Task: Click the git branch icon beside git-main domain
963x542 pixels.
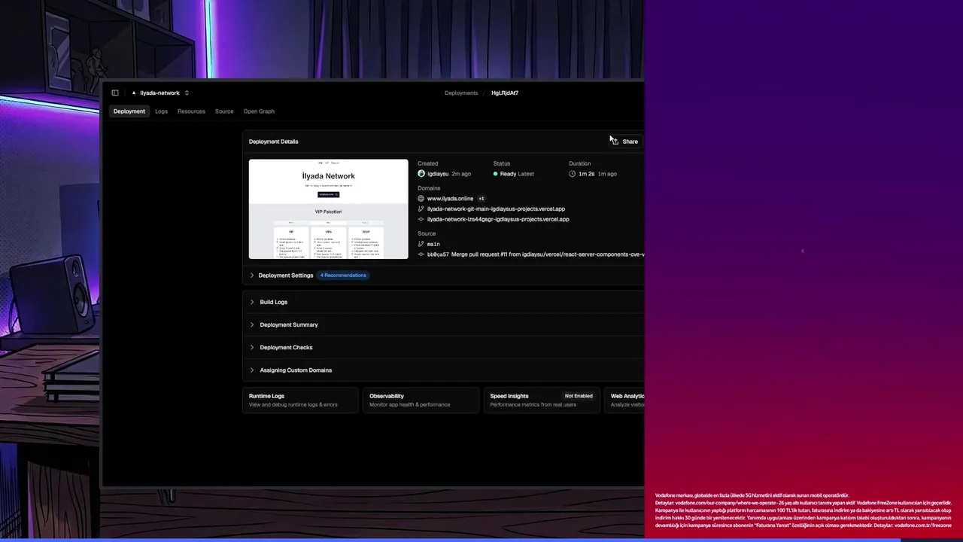Action: click(x=421, y=209)
